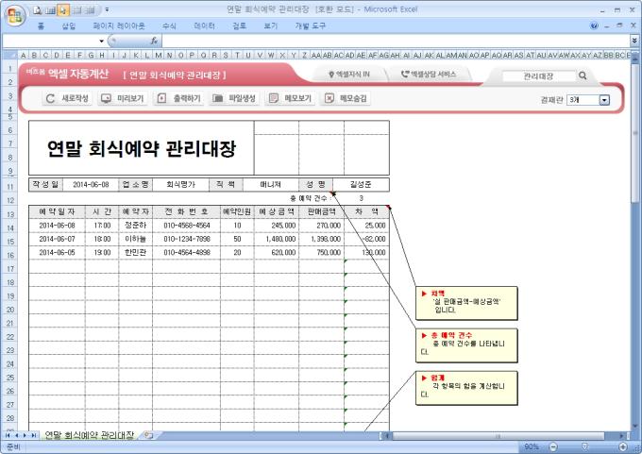642x454 pixels.
Task: Switch to the 데이터 ribbon tab
Action: tap(204, 26)
